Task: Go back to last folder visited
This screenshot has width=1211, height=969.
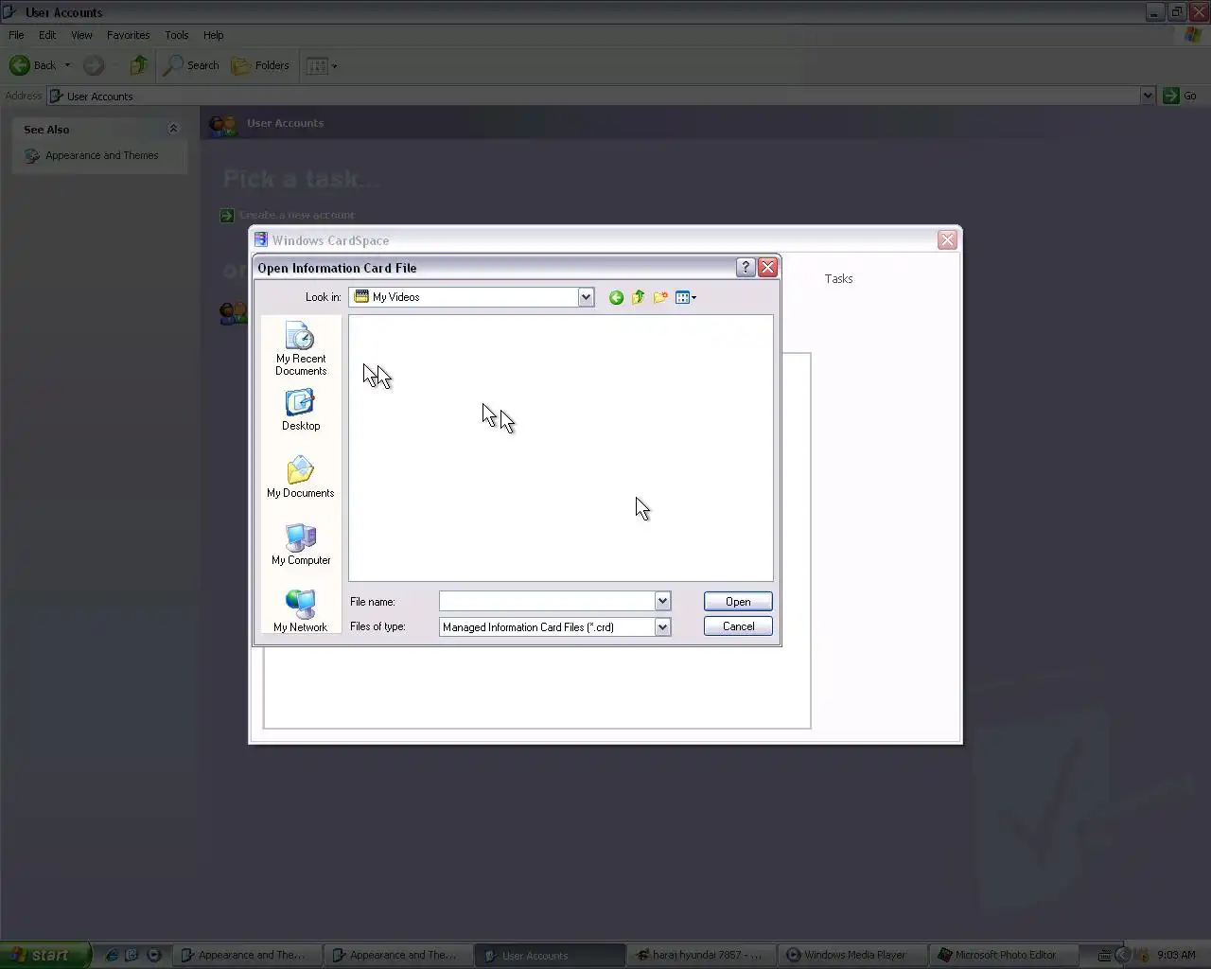Action: click(616, 297)
